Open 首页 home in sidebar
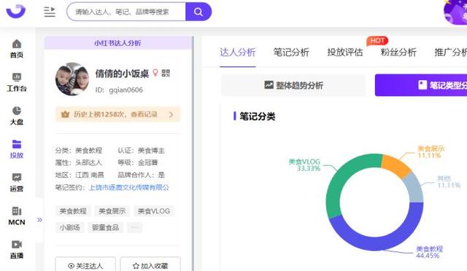This screenshot has width=467, height=271. point(17,49)
